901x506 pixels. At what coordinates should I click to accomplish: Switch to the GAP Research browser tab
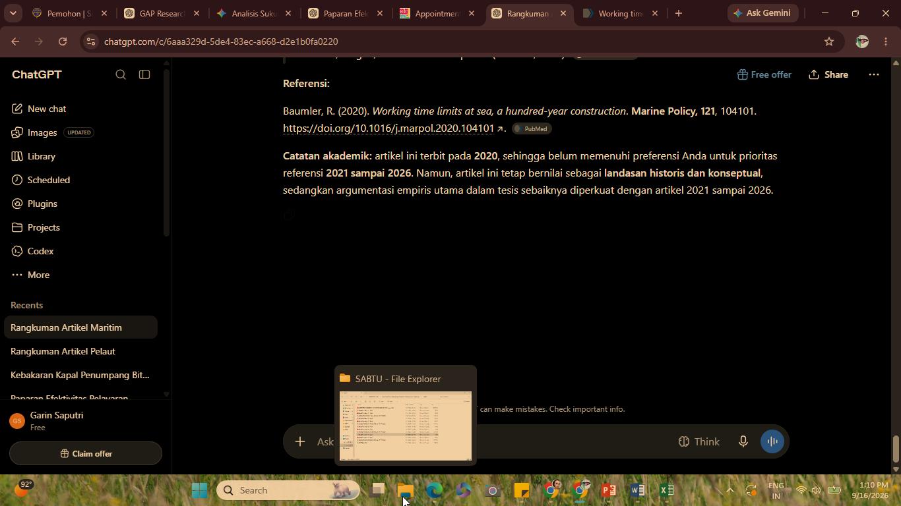161,13
